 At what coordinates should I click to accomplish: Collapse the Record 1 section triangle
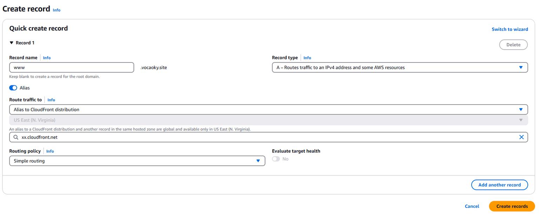coord(12,43)
